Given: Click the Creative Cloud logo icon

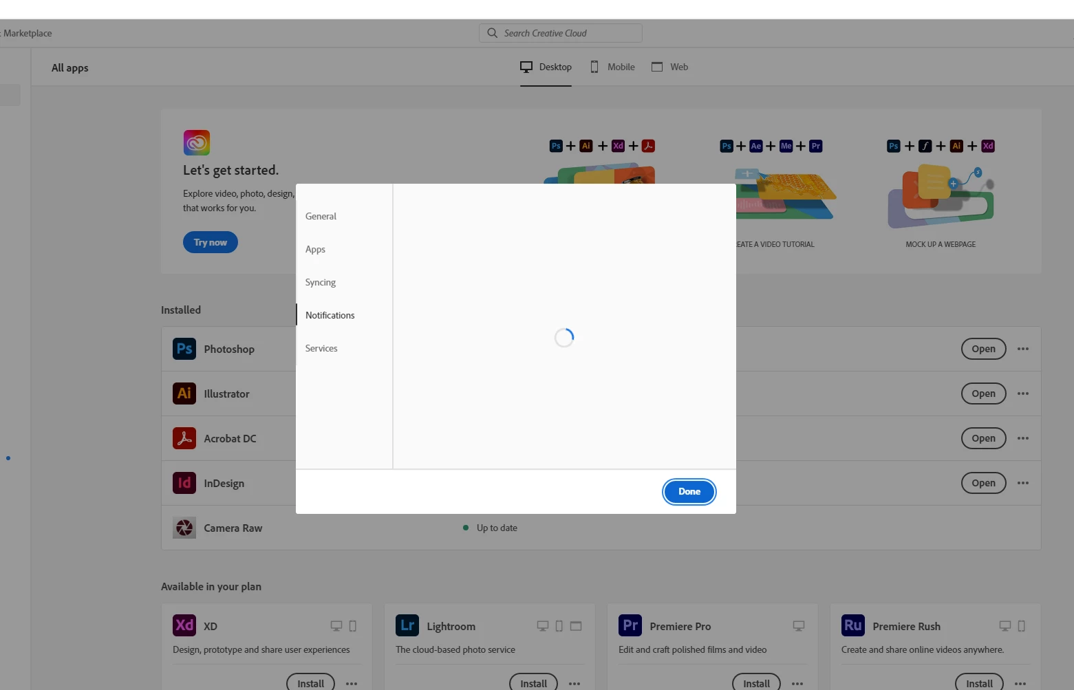Looking at the screenshot, I should (197, 143).
